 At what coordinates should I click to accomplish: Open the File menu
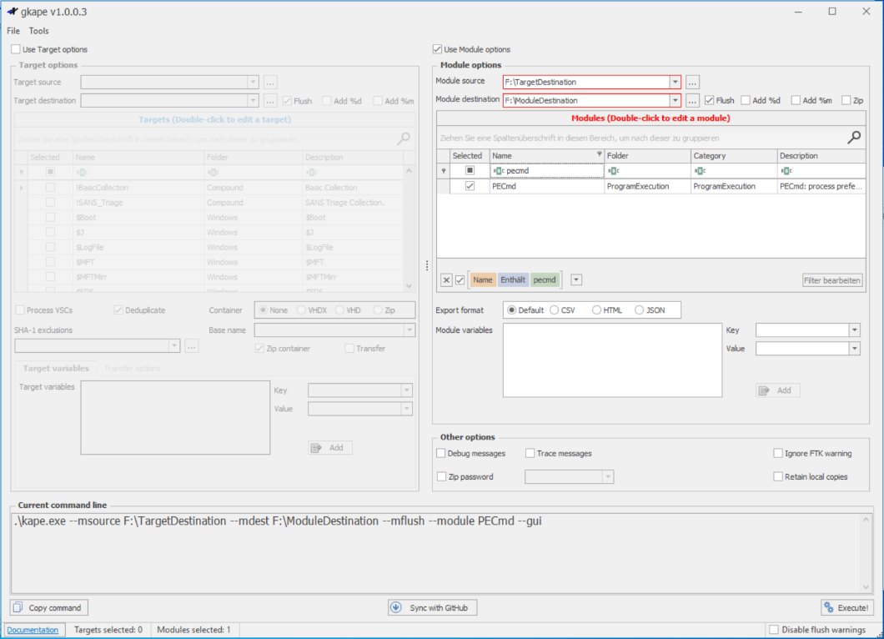(x=13, y=31)
